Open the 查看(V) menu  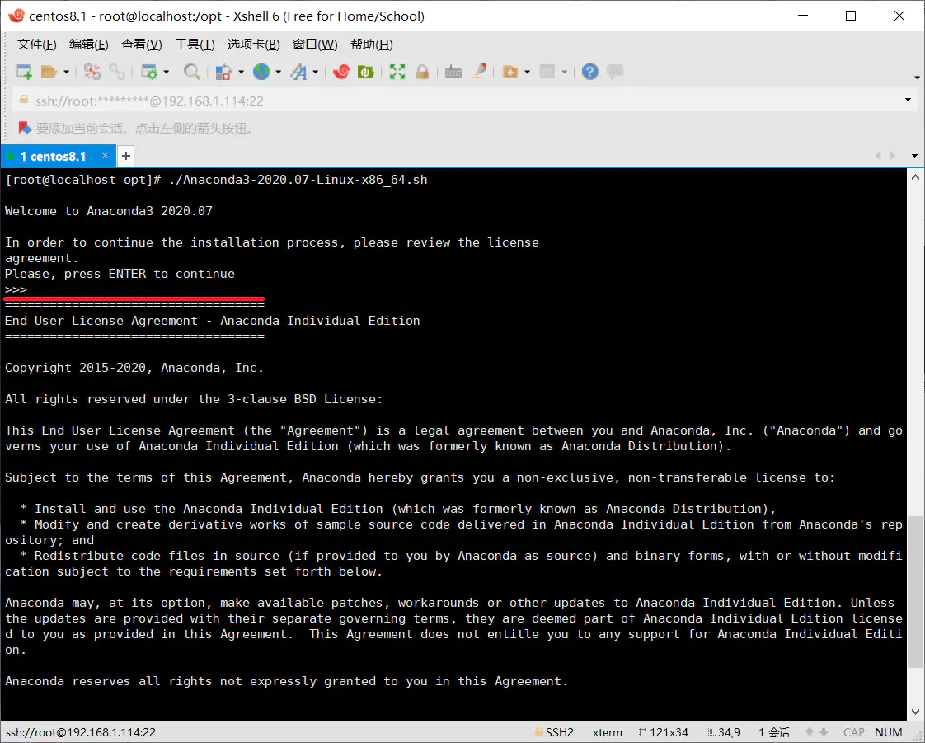[x=142, y=45]
